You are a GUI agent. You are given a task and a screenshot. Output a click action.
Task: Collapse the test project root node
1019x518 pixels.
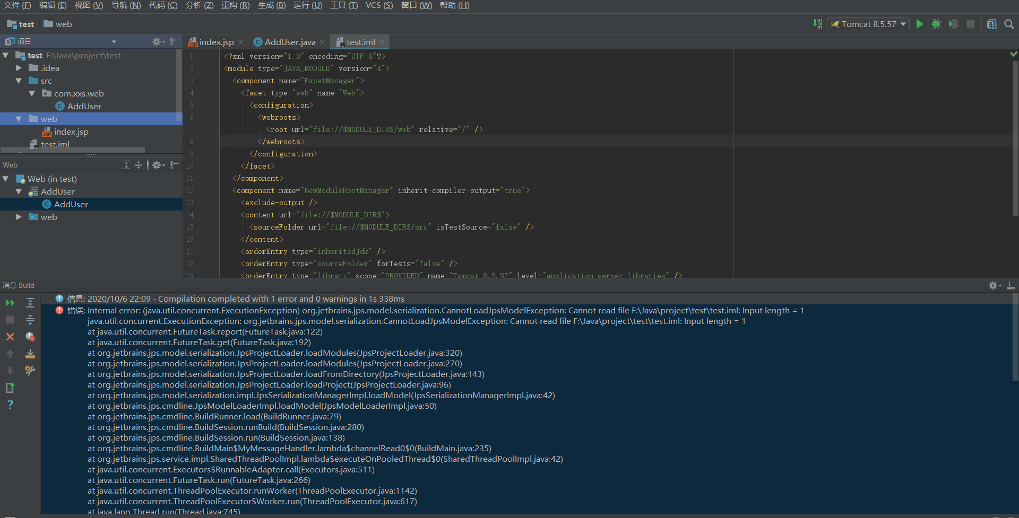pos(6,55)
